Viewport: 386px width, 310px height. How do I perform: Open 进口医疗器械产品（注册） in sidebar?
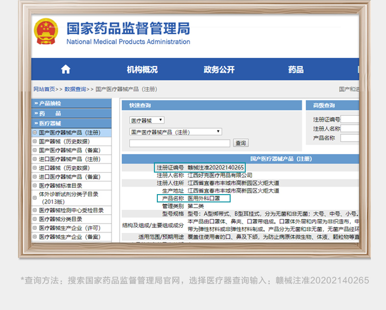click(x=70, y=159)
